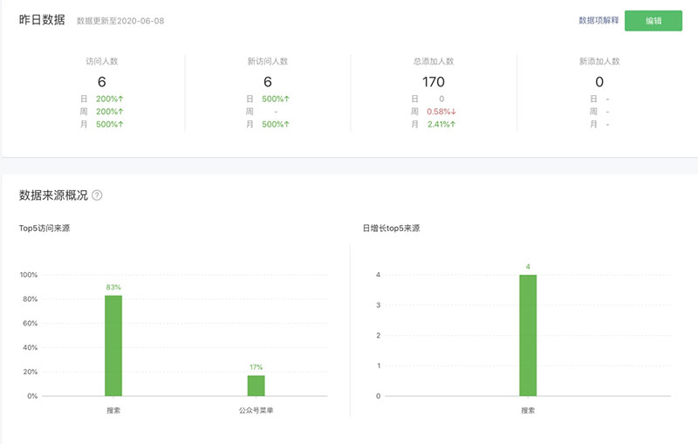Select the 新添加人数 value 0
698x444 pixels.
pos(599,82)
